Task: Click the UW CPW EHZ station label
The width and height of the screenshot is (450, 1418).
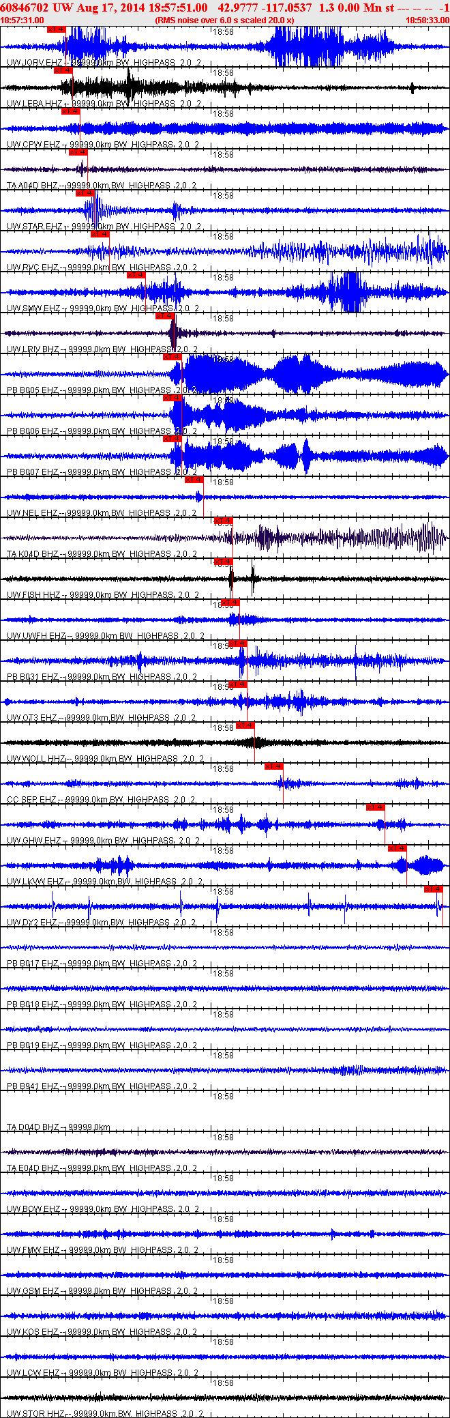Action: (x=33, y=145)
